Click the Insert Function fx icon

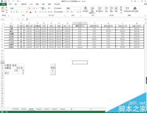[x=27, y=19]
